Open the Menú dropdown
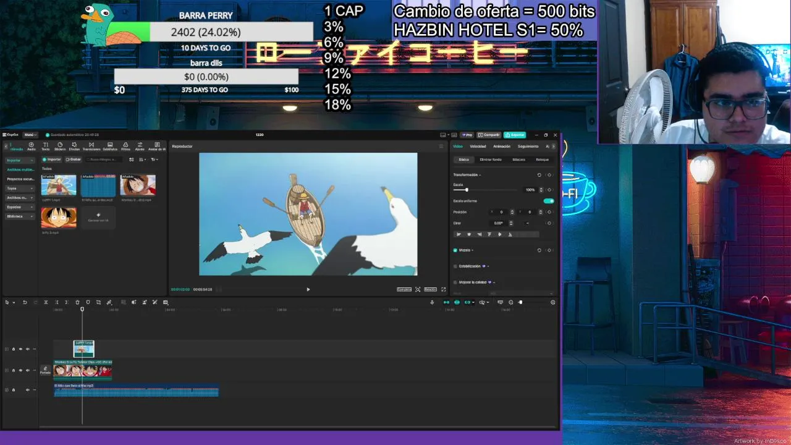 (x=30, y=135)
